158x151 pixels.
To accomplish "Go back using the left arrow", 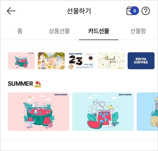I will pos(11,11).
